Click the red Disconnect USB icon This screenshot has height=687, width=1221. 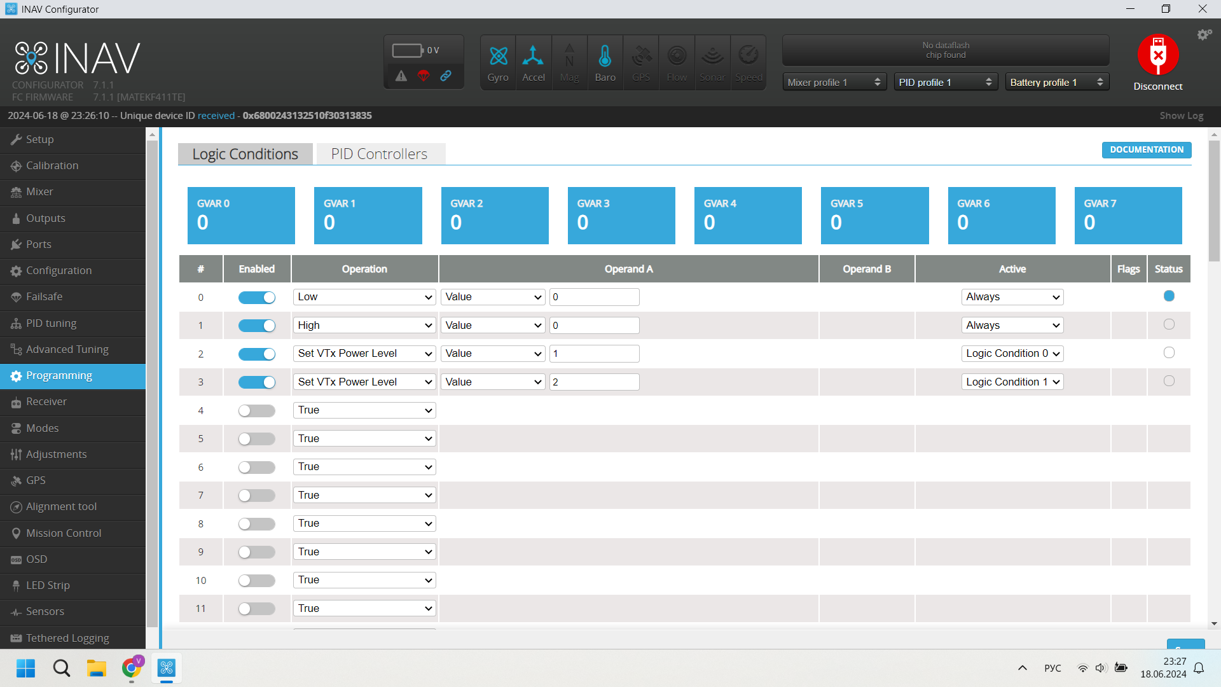[x=1157, y=55]
